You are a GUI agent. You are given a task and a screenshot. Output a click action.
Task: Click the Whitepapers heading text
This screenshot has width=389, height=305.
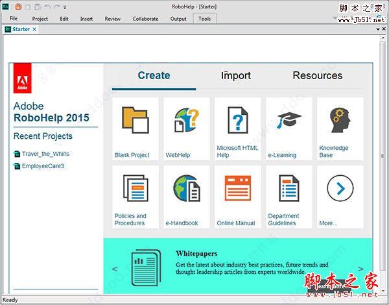click(x=196, y=254)
